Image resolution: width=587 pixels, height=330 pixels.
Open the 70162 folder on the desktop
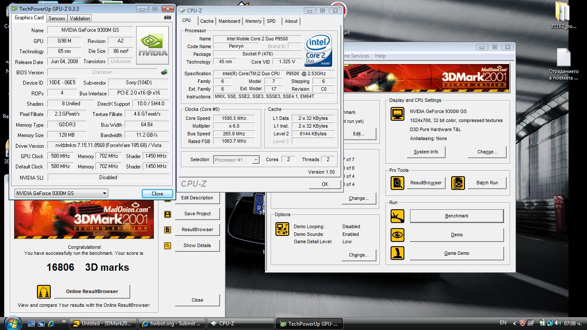563,16
